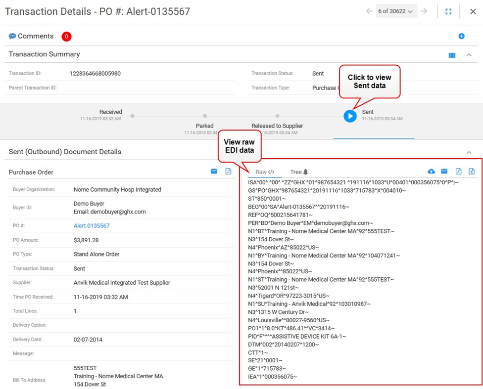The width and height of the screenshot is (483, 389).
Task: Open the Comments section
Action: [35, 36]
